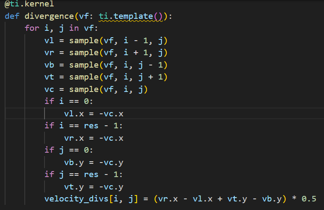The height and width of the screenshot is (210, 324).
Task: Select the divergence function name
Action: click(x=49, y=16)
